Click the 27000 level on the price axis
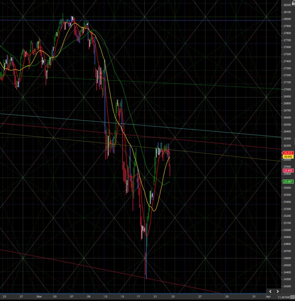 [x=287, y=89]
